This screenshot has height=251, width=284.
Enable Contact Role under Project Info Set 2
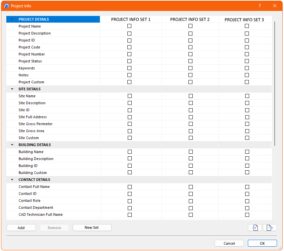190,201
